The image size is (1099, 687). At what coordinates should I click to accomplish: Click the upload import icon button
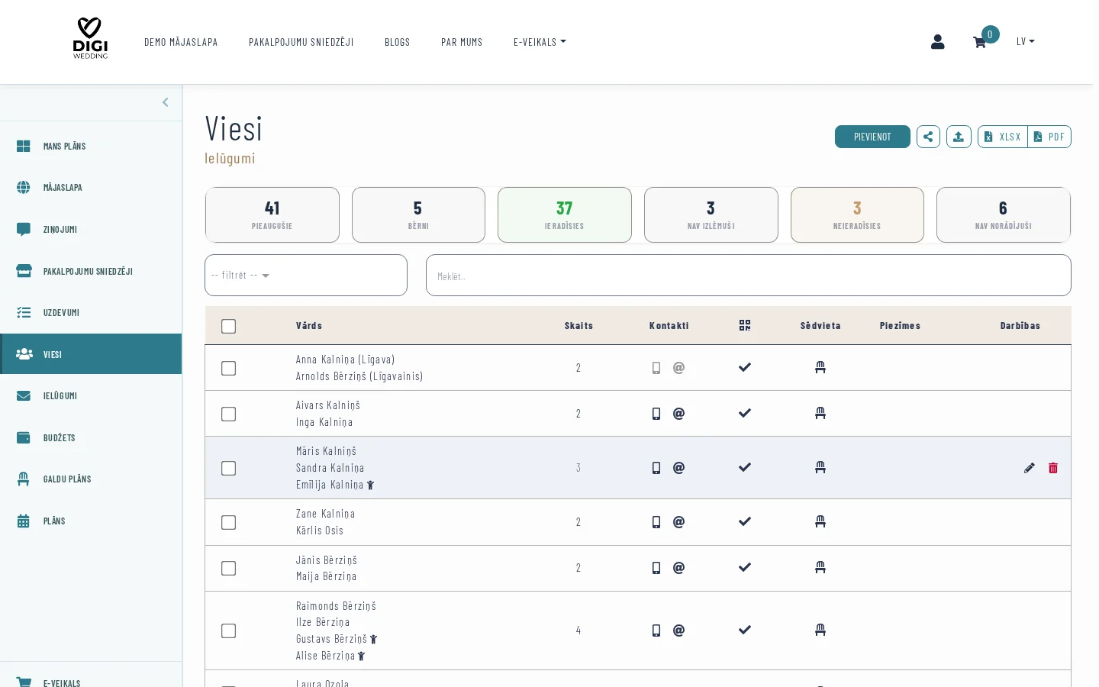[x=959, y=137]
